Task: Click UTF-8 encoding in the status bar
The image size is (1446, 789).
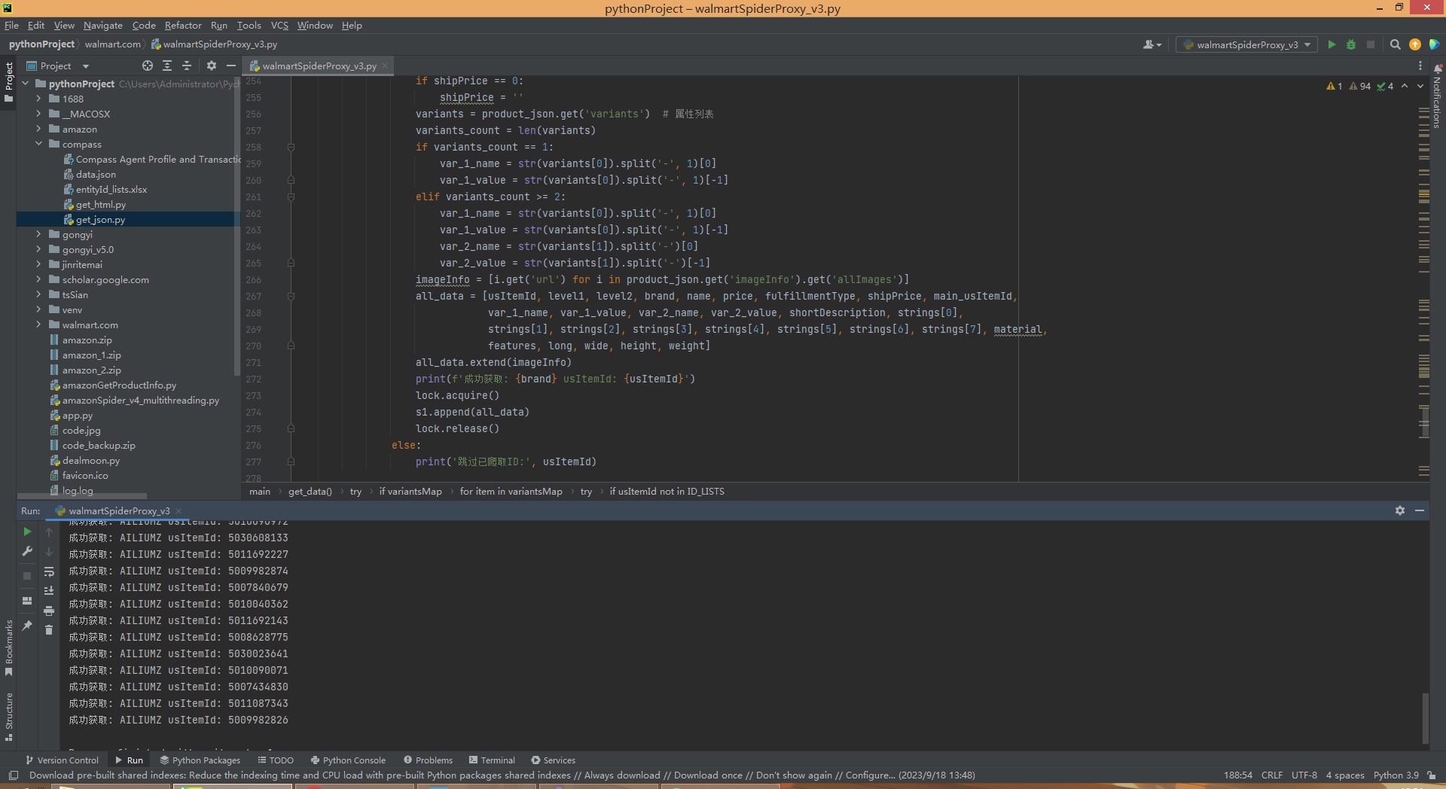Action: click(1304, 775)
